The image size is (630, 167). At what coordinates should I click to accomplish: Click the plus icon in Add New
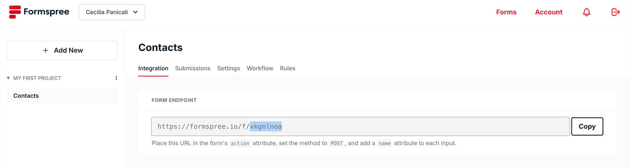pyautogui.click(x=46, y=50)
